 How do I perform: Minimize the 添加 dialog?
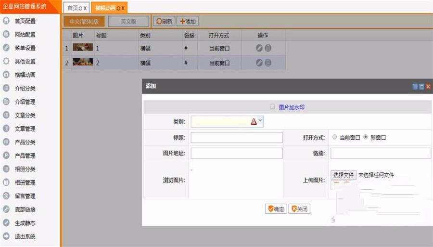[415, 87]
